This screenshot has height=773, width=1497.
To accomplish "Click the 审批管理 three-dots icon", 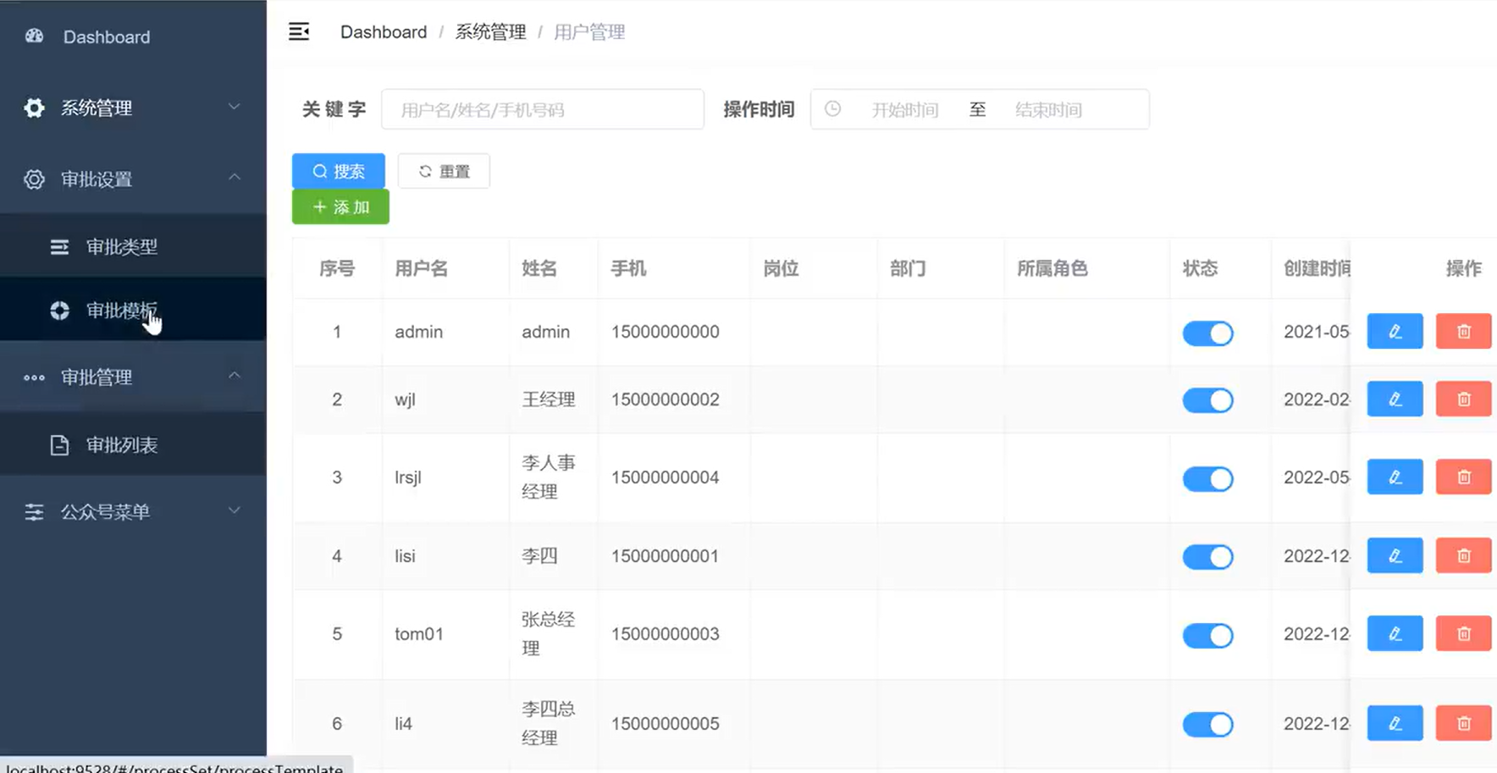I will pos(34,378).
